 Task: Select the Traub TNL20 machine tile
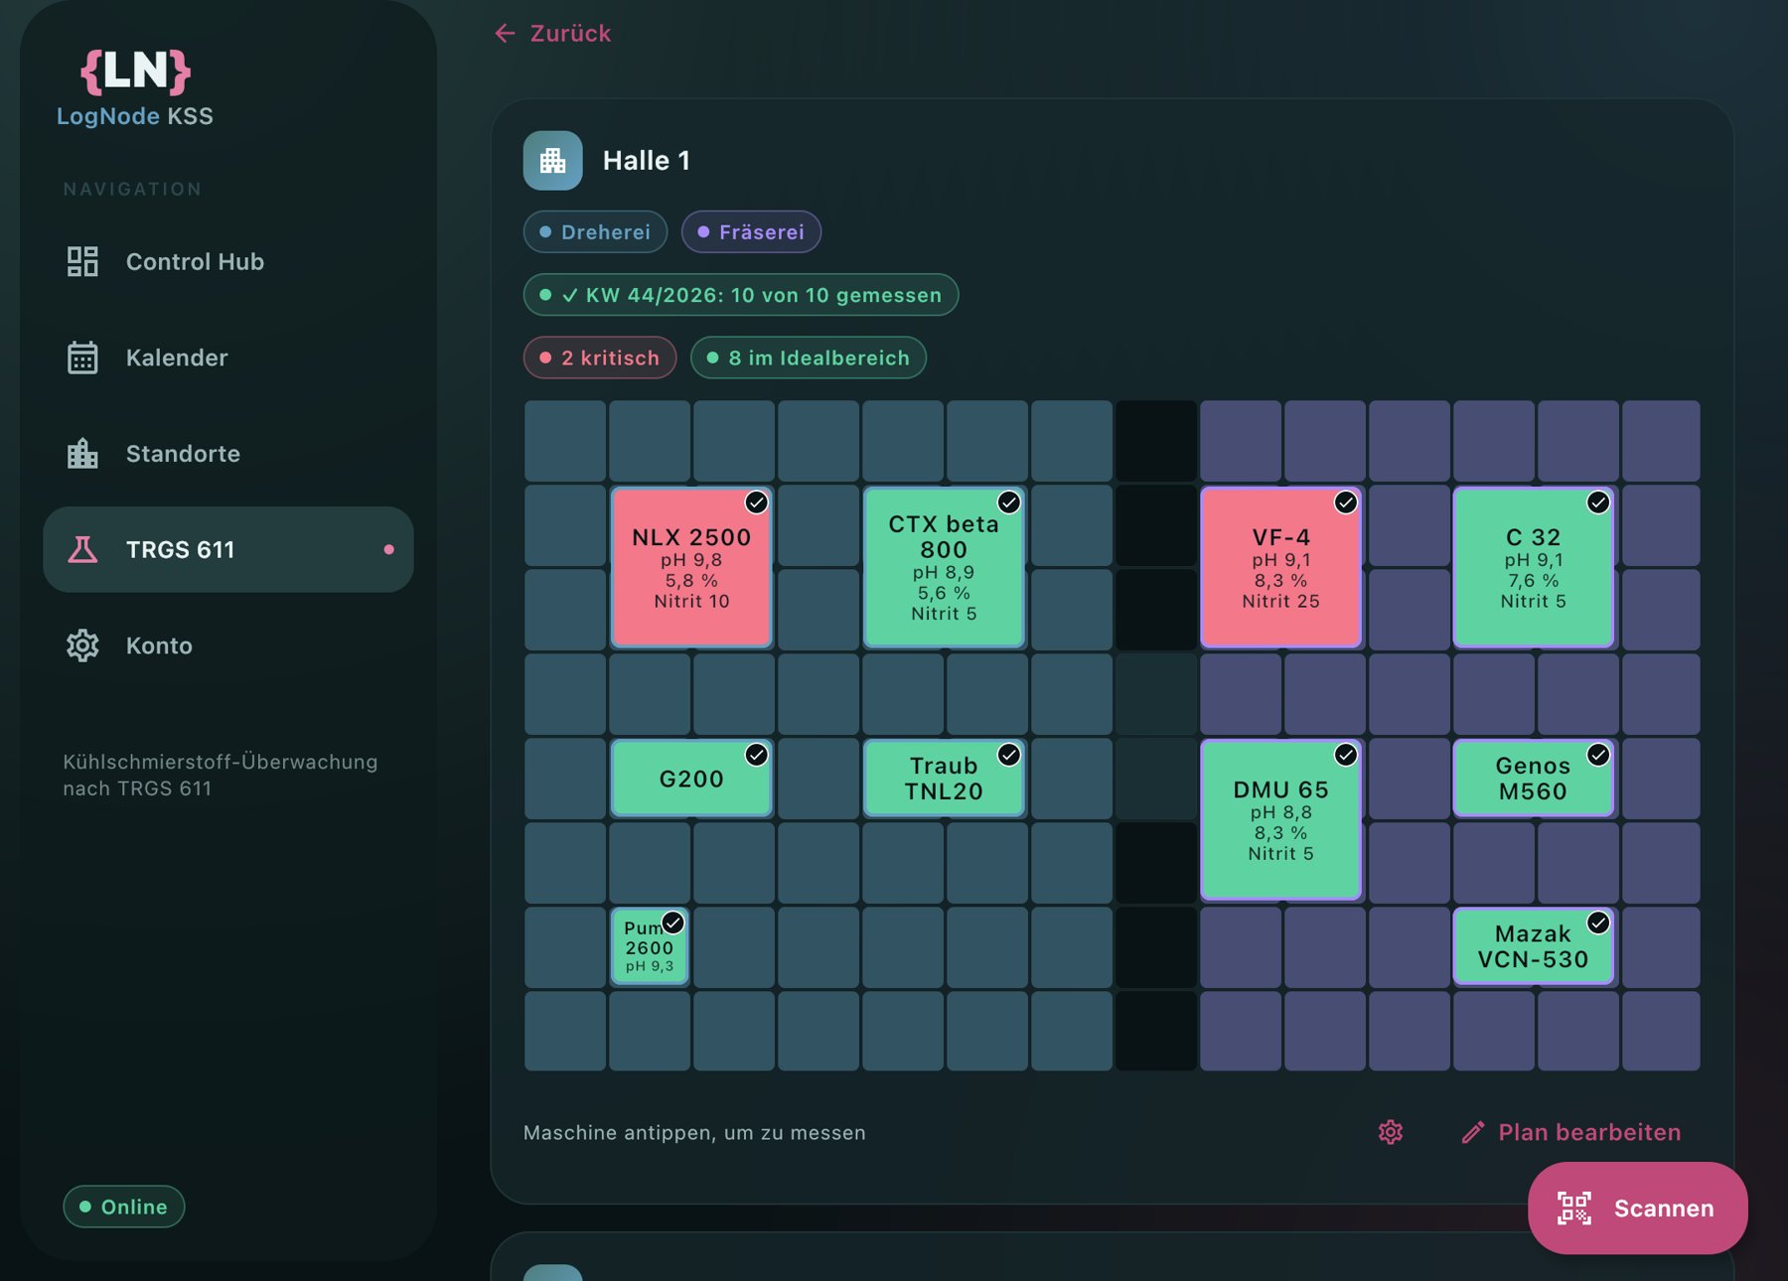tap(944, 778)
